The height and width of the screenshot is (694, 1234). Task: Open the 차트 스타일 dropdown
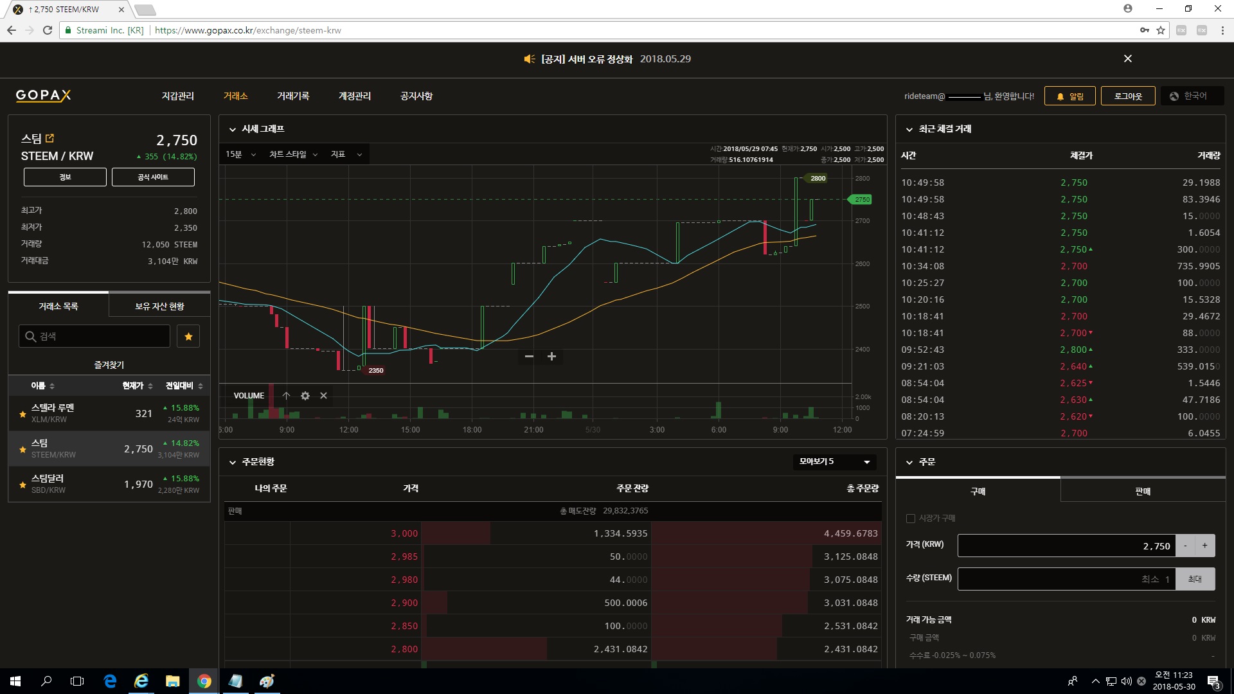[293, 154]
